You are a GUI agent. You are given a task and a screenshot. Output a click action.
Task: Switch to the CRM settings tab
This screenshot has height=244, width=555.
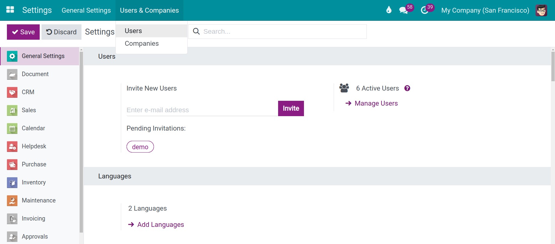[x=40, y=92]
